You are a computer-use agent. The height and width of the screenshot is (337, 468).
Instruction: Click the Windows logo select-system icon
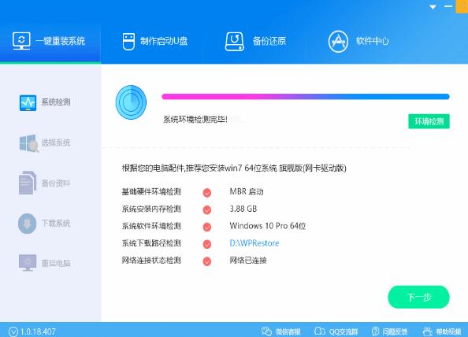click(x=28, y=143)
